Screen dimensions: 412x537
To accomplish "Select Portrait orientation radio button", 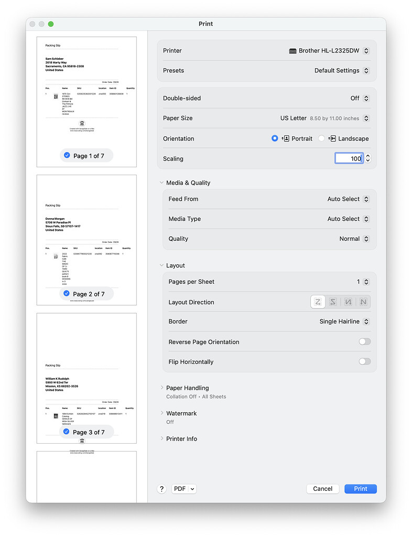I will [x=275, y=138].
